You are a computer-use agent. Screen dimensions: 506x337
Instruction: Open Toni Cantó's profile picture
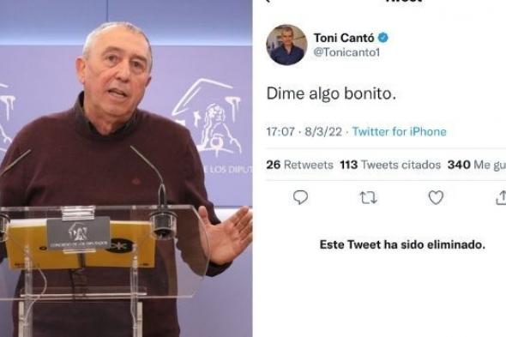tap(286, 45)
